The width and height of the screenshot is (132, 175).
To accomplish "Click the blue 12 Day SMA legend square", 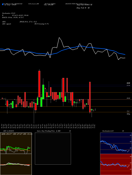I will pos(3,4).
